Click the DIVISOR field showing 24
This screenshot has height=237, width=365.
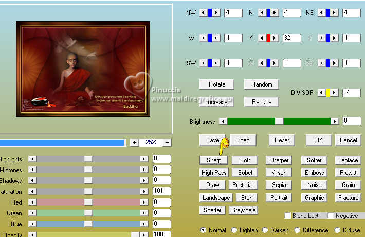coord(351,93)
